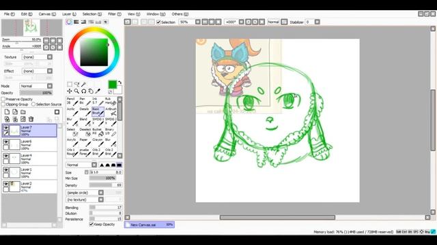The height and width of the screenshot is (245, 437).
Task: Choose the Bucket Fill tool
Action: coord(98,133)
